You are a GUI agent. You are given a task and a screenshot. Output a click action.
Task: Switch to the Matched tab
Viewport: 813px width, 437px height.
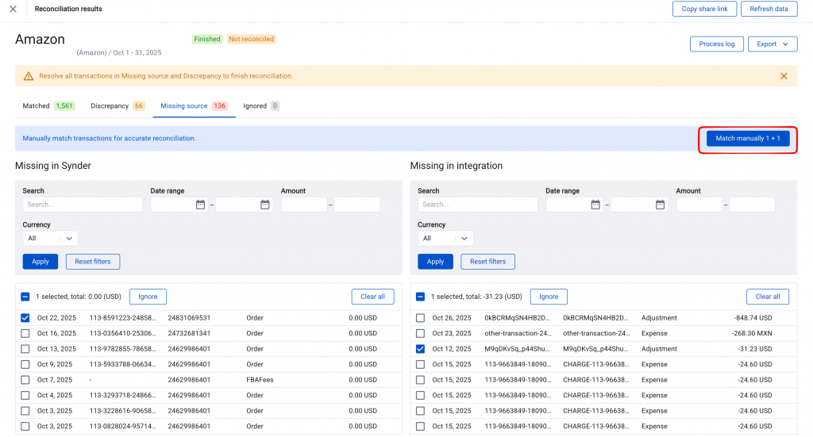pyautogui.click(x=48, y=105)
